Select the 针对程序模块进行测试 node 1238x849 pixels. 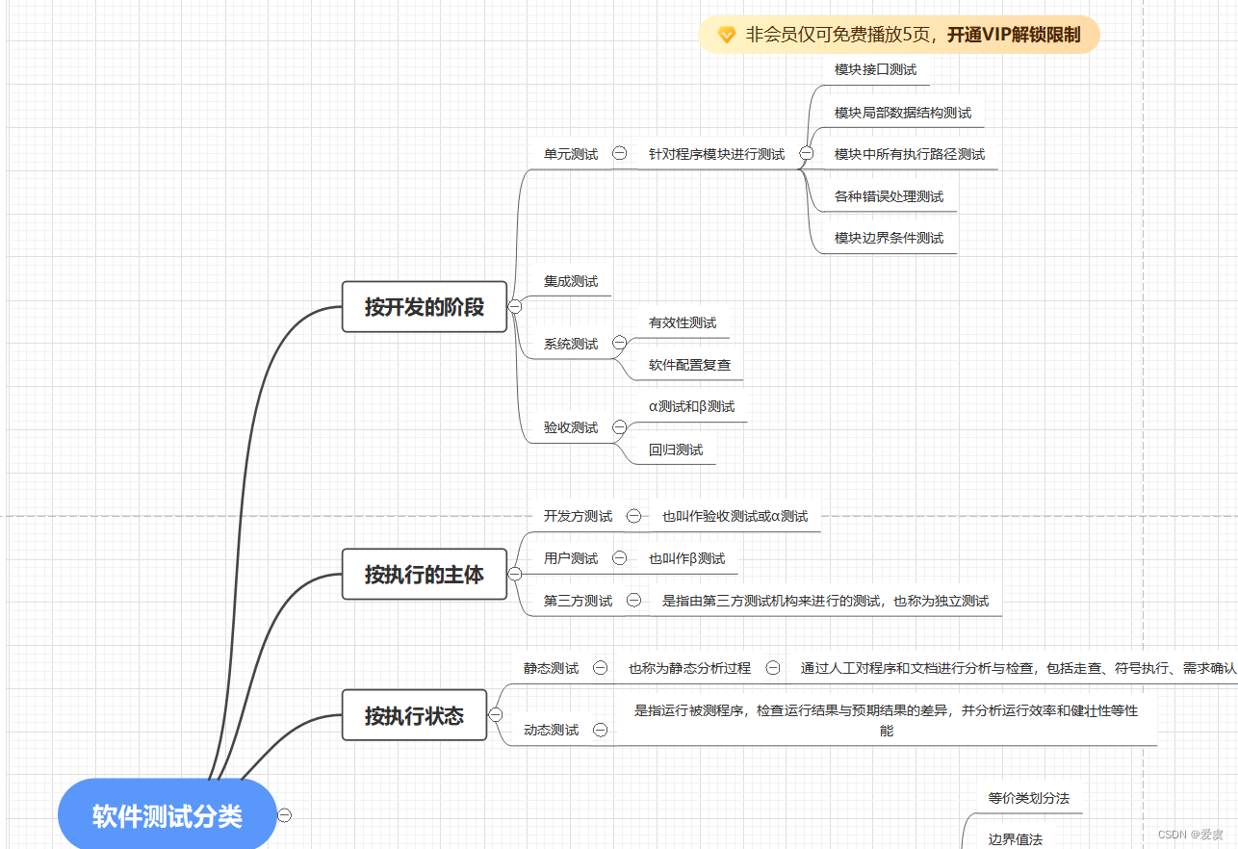click(x=716, y=154)
